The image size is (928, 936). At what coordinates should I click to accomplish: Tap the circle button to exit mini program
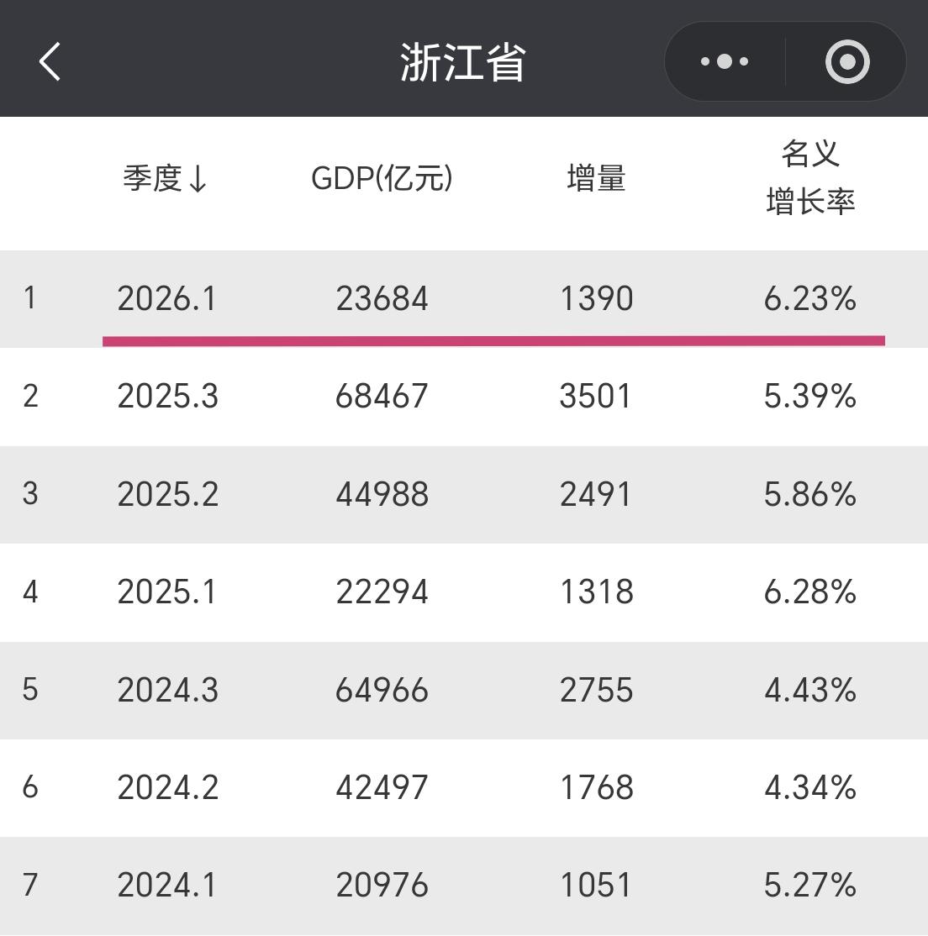pyautogui.click(x=846, y=60)
